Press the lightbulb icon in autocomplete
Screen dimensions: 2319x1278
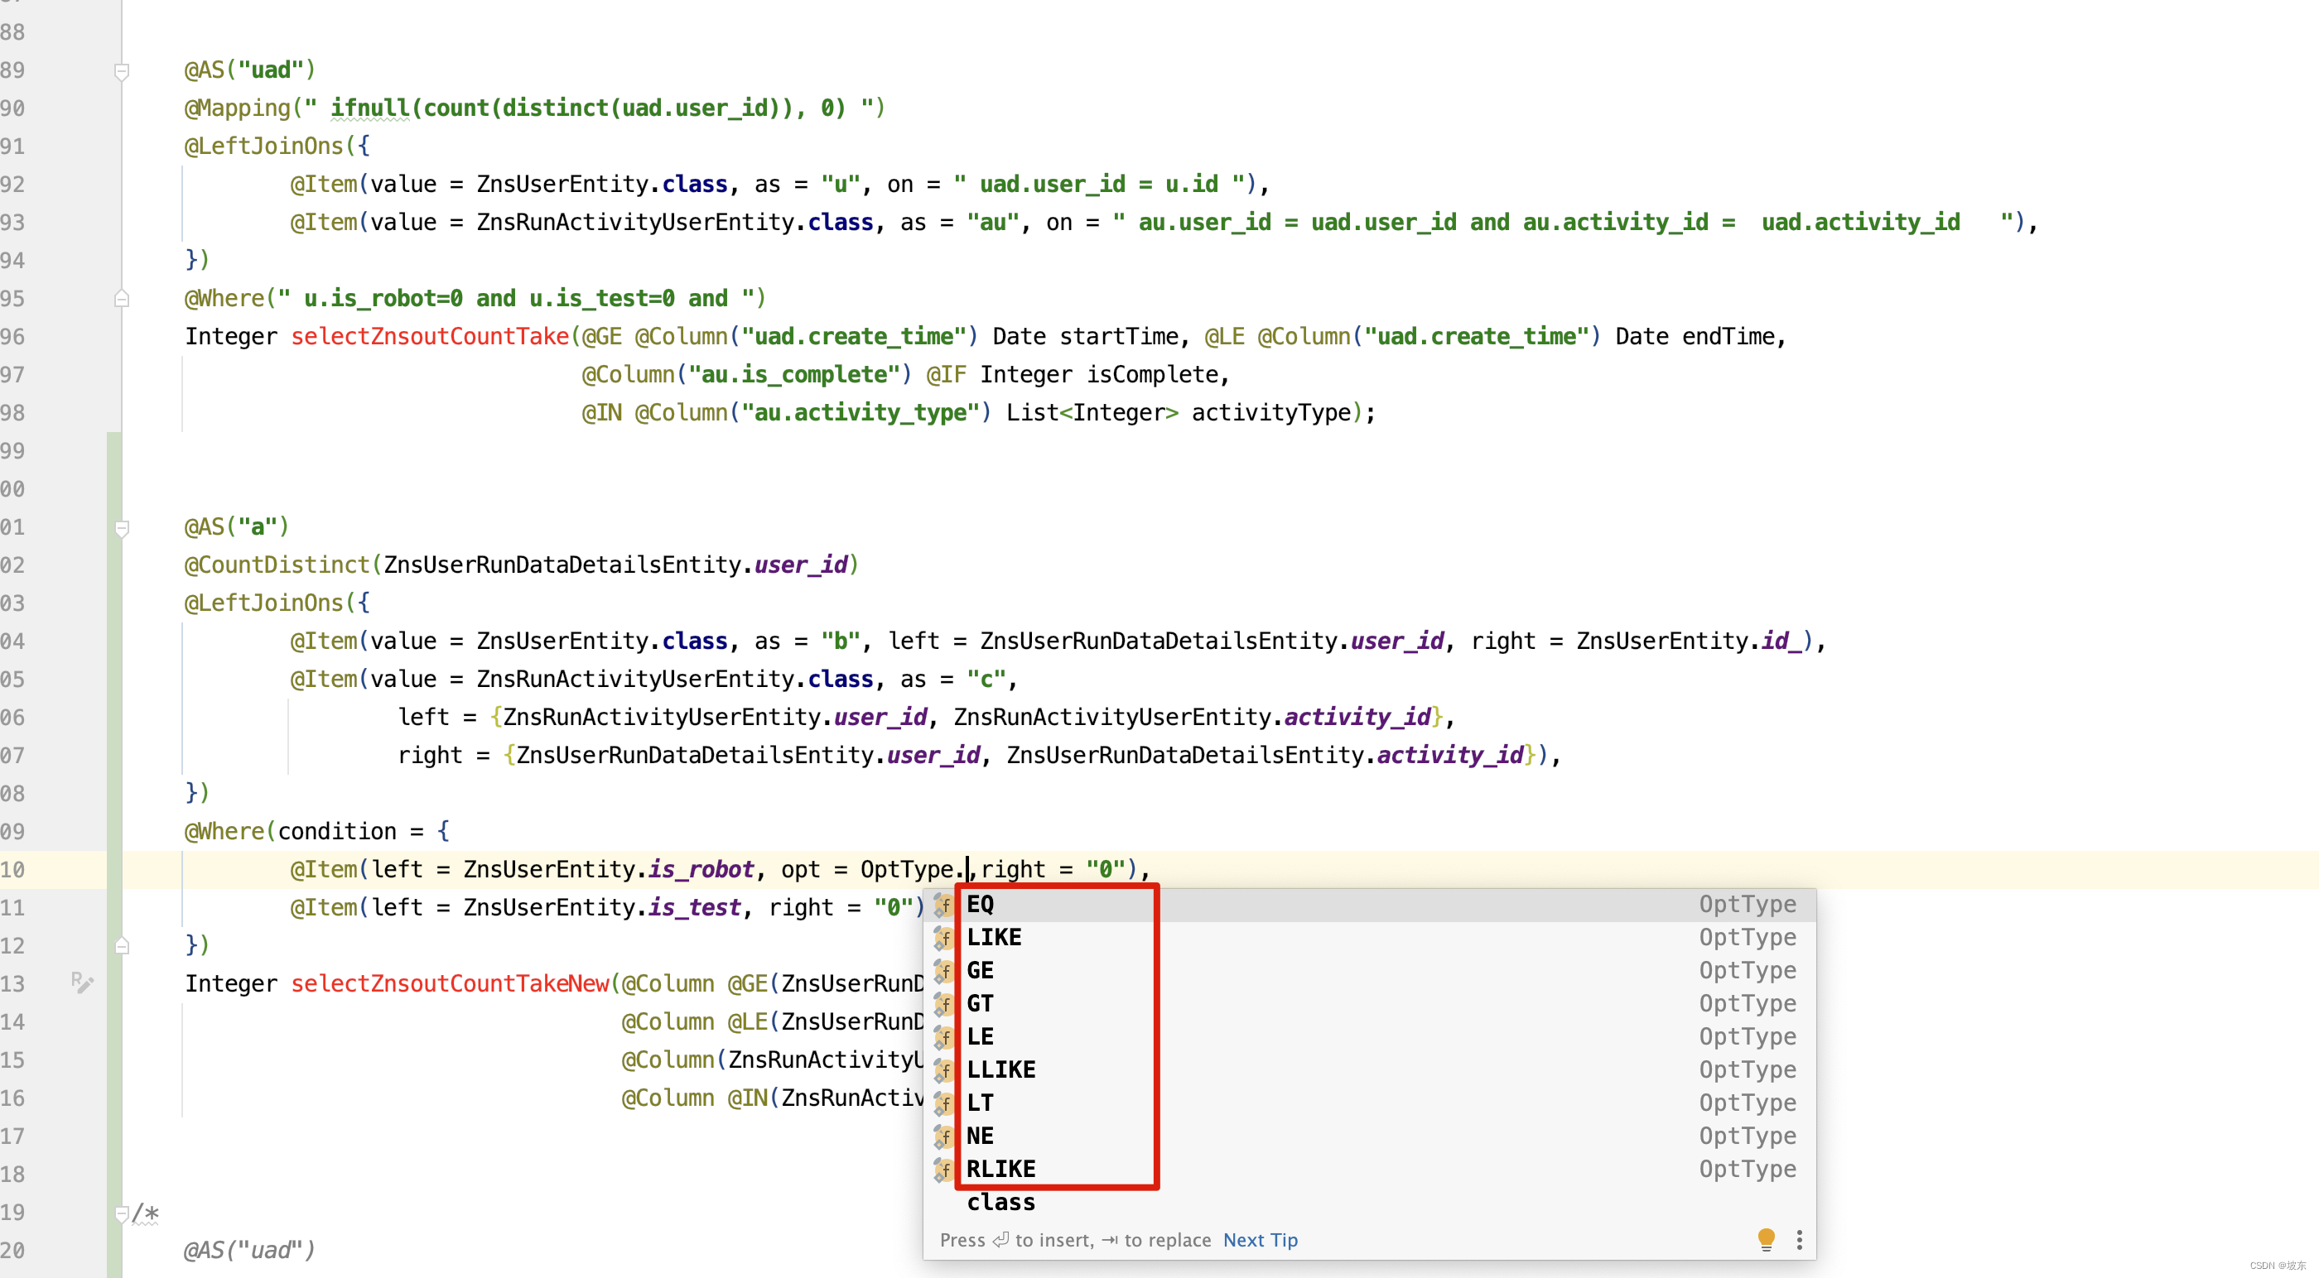tap(1767, 1237)
